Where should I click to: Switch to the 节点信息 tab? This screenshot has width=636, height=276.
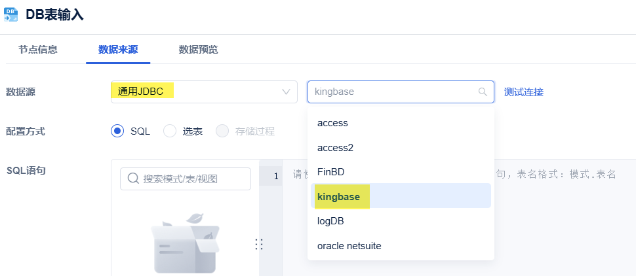pyautogui.click(x=37, y=50)
